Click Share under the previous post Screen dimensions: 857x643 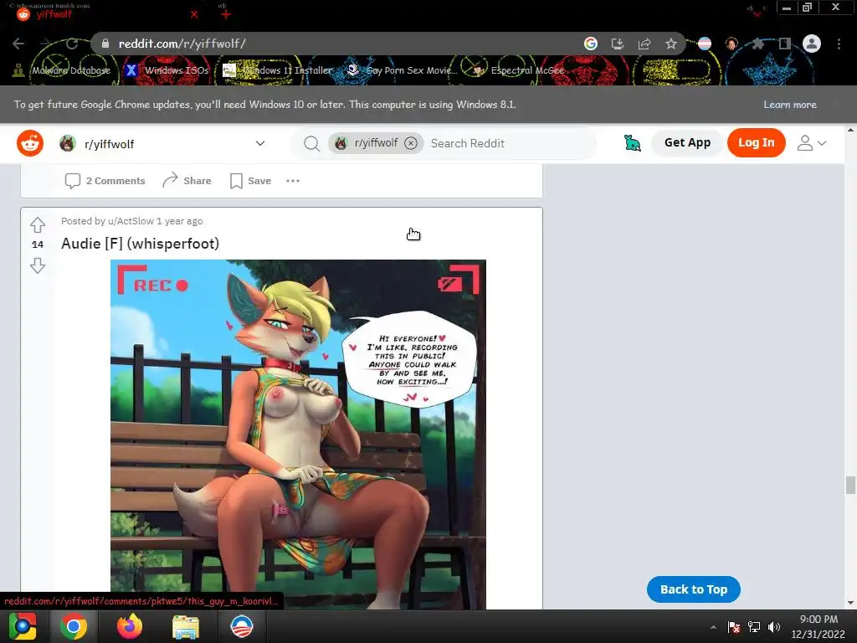187,181
